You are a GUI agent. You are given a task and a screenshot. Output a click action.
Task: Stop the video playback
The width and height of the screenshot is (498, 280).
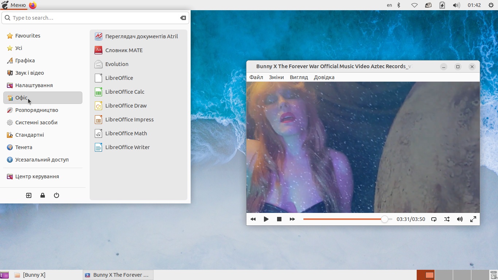[279, 219]
